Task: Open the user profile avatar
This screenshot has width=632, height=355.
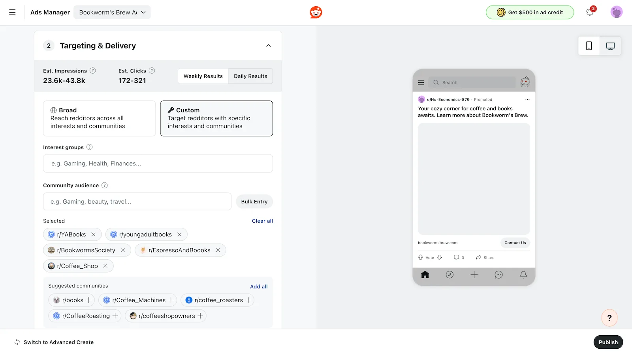Action: 616,12
